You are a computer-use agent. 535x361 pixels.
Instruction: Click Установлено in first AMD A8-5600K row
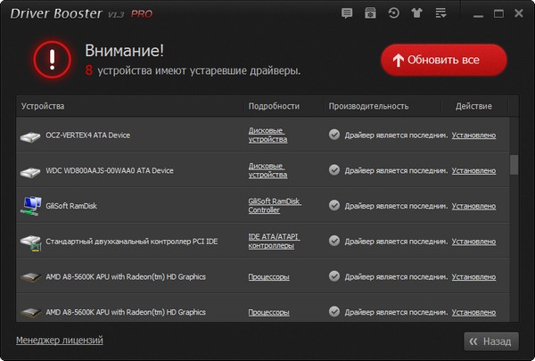(x=474, y=276)
